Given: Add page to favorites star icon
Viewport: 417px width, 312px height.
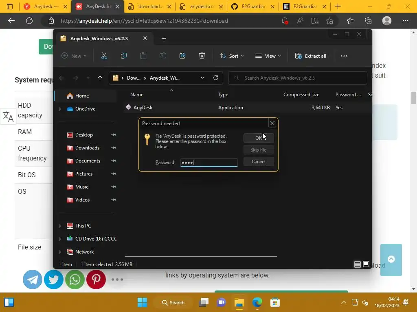Looking at the screenshot, I should tap(330, 21).
